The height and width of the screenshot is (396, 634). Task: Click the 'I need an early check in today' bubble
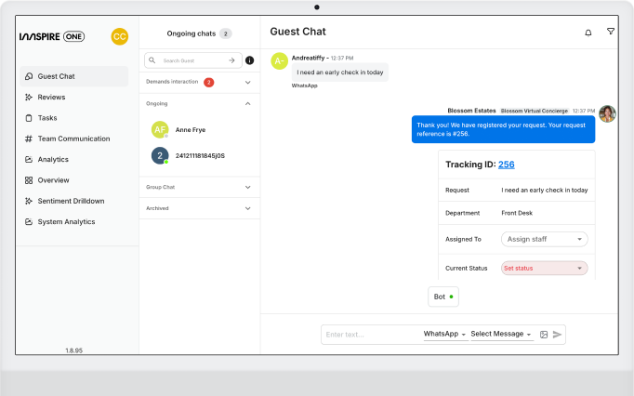click(339, 73)
